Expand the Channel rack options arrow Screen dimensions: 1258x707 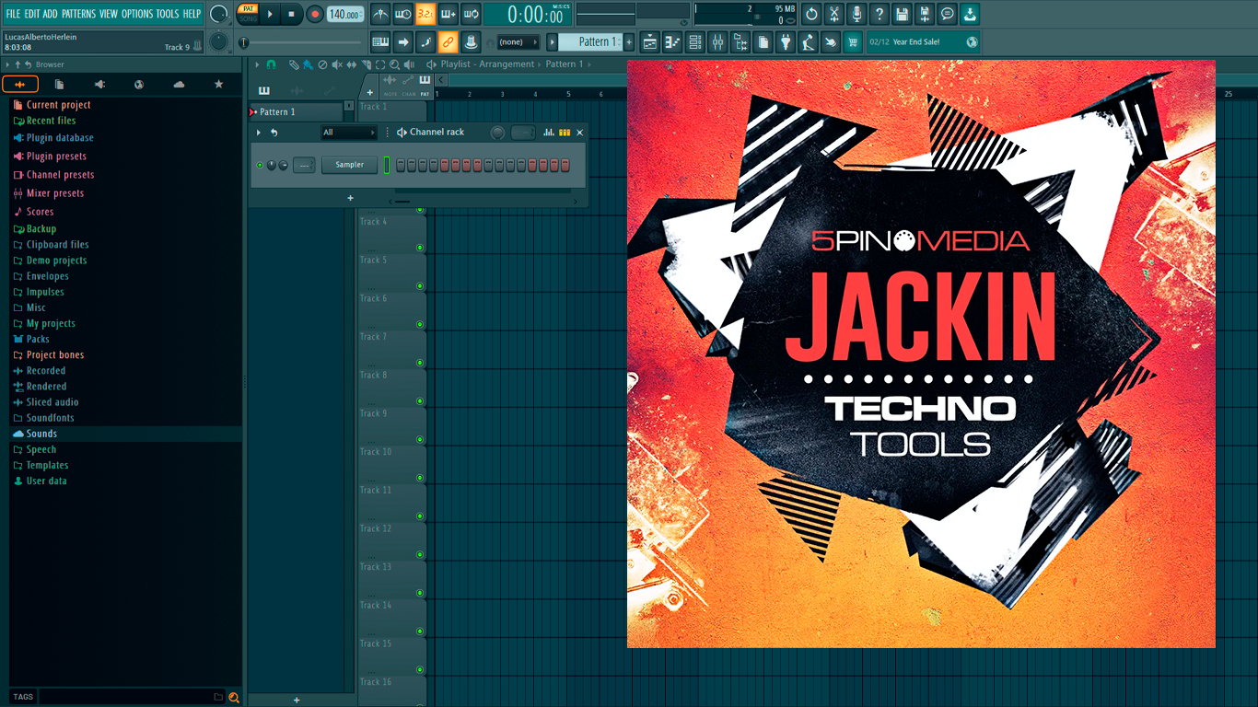259,133
